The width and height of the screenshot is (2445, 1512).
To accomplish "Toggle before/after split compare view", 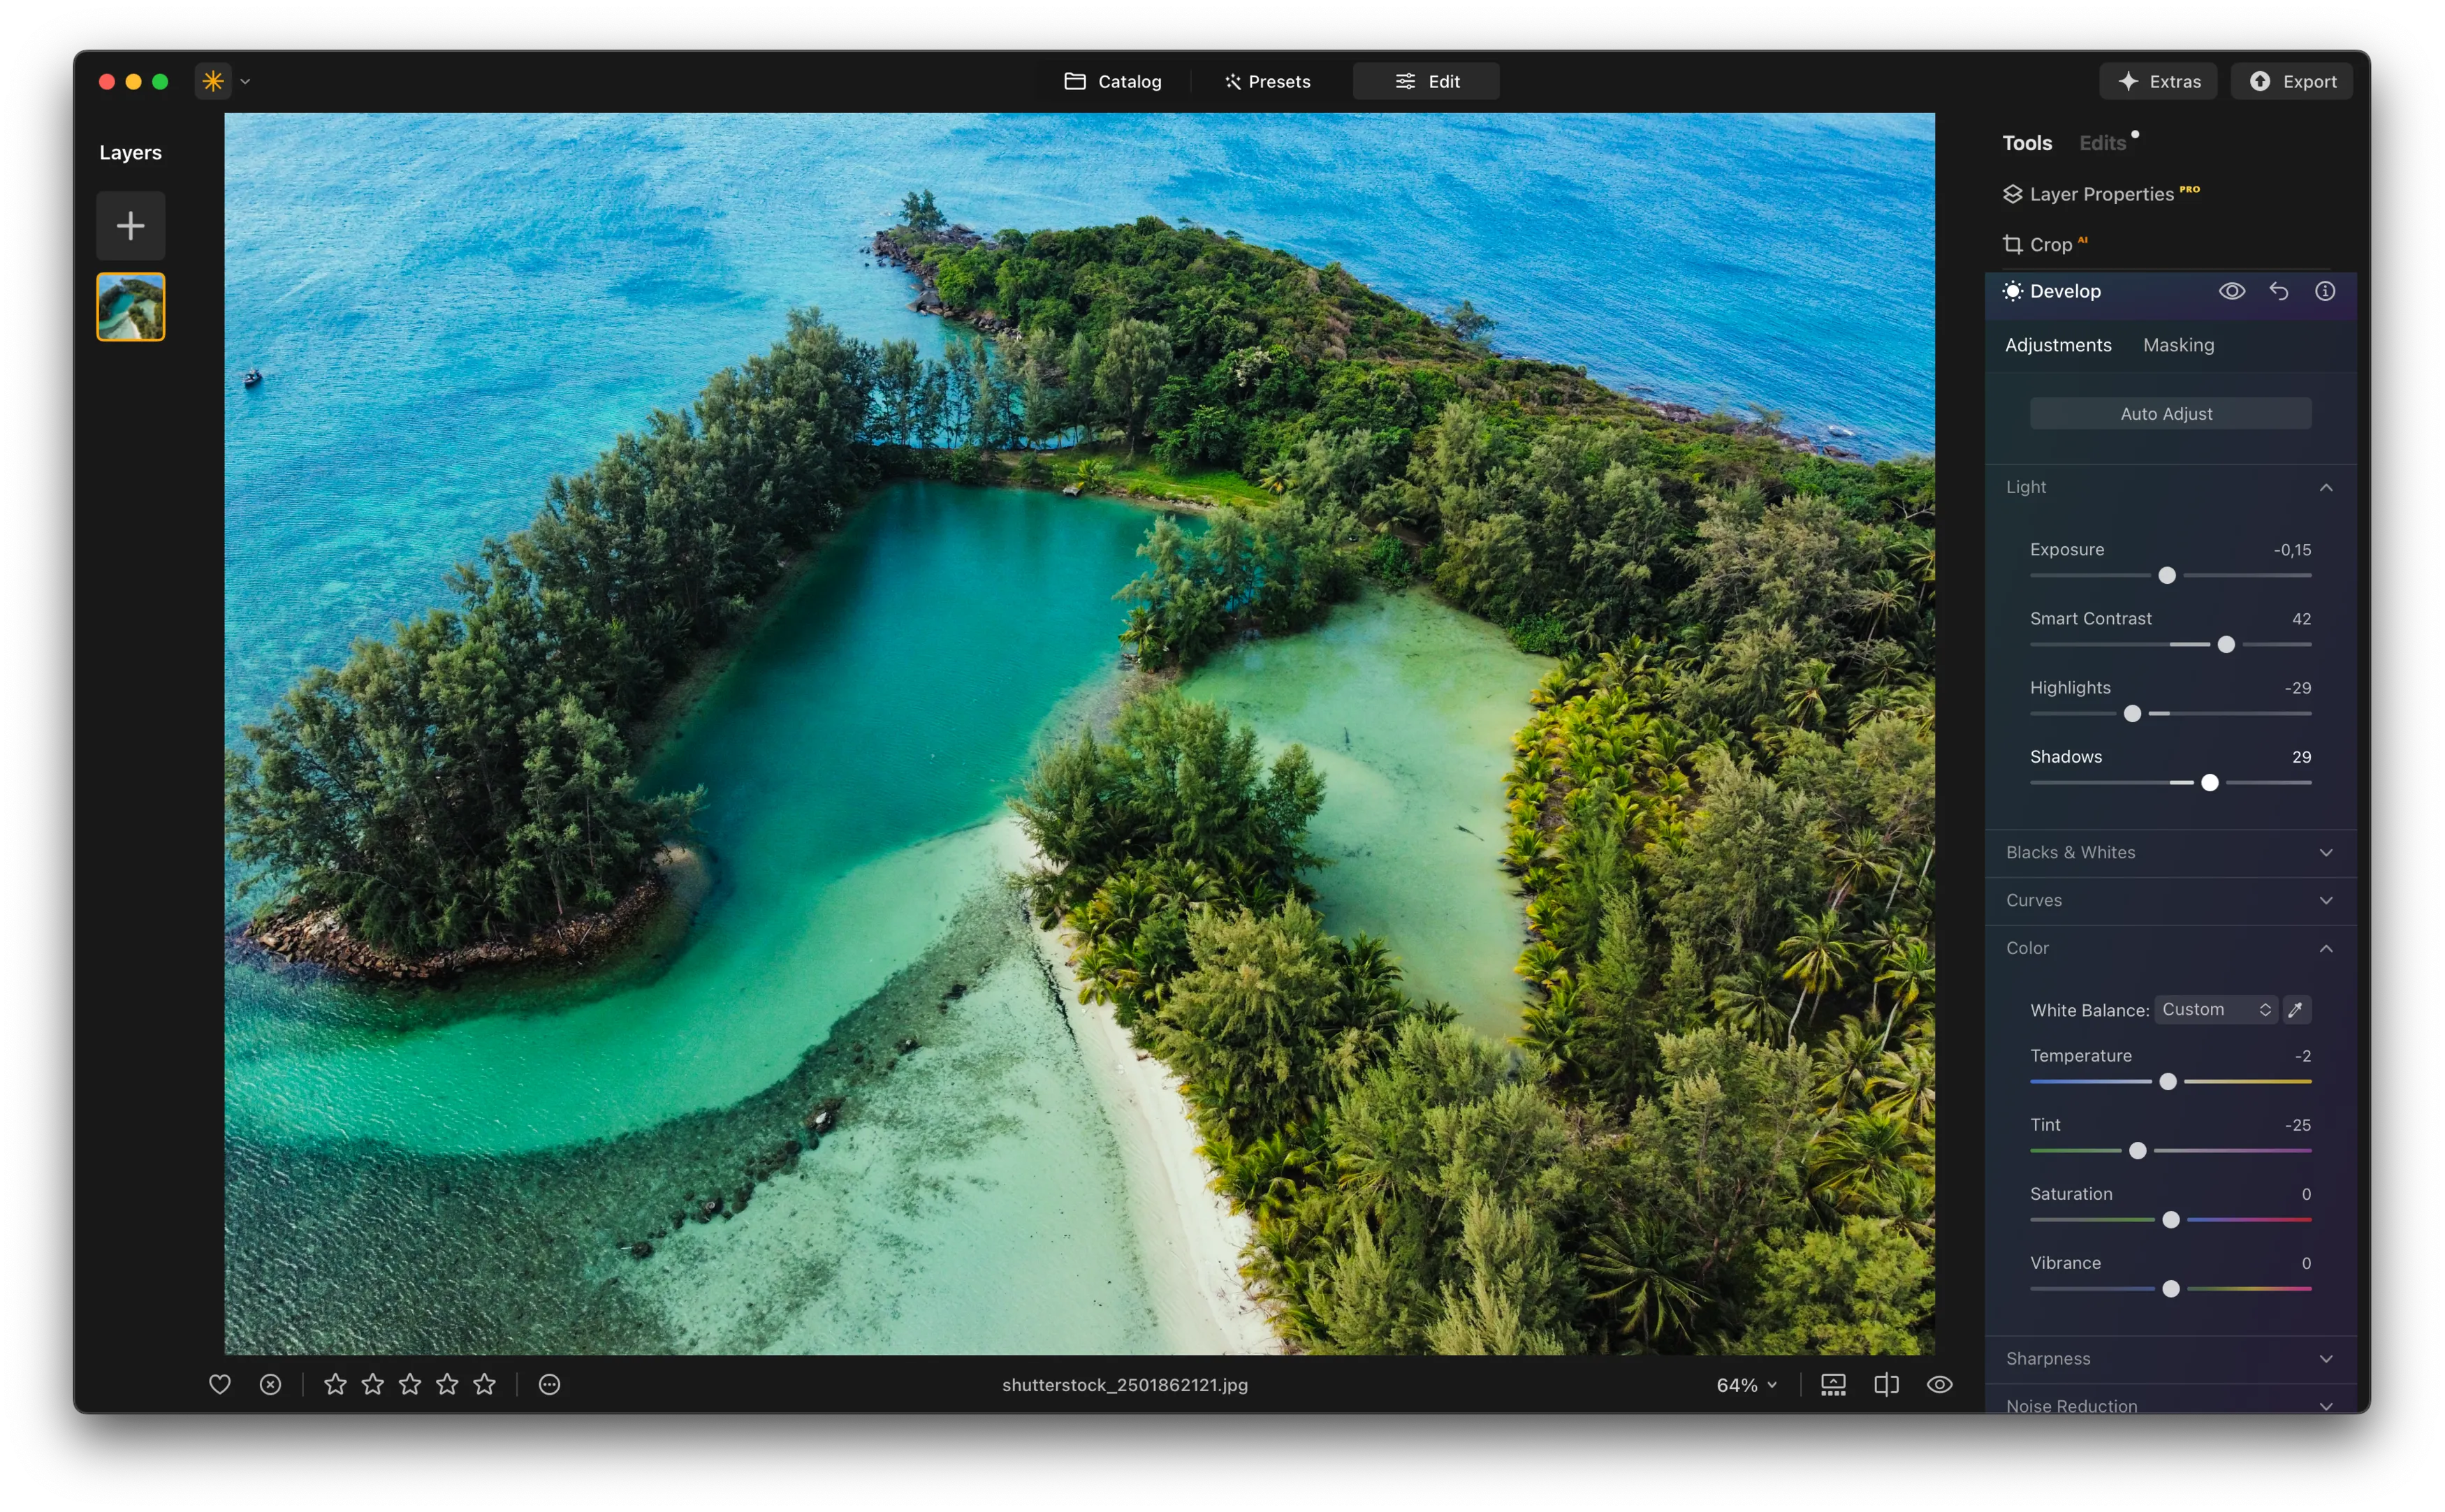I will pos(1886,1384).
